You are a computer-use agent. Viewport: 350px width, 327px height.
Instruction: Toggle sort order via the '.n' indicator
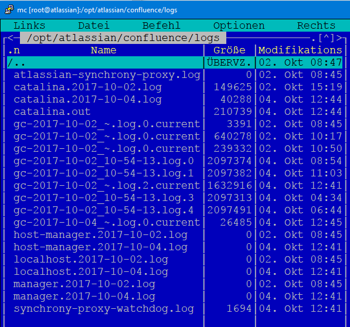[x=14, y=50]
